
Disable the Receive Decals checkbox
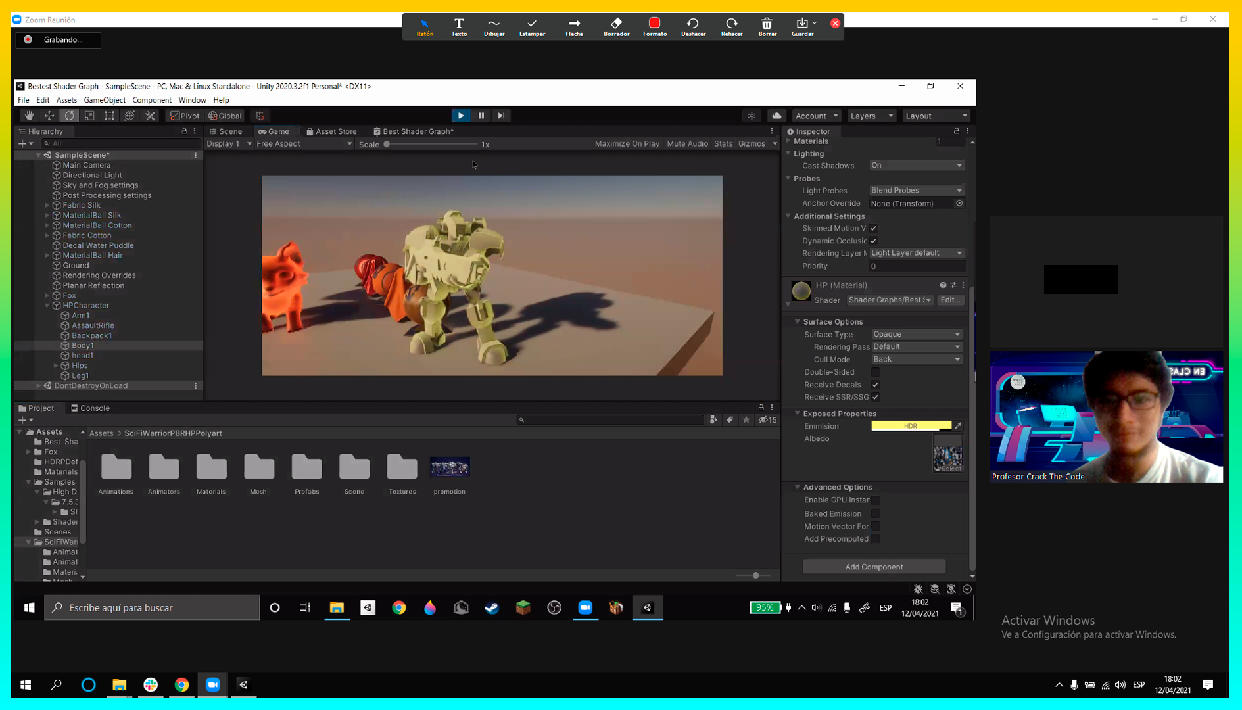[x=875, y=385]
